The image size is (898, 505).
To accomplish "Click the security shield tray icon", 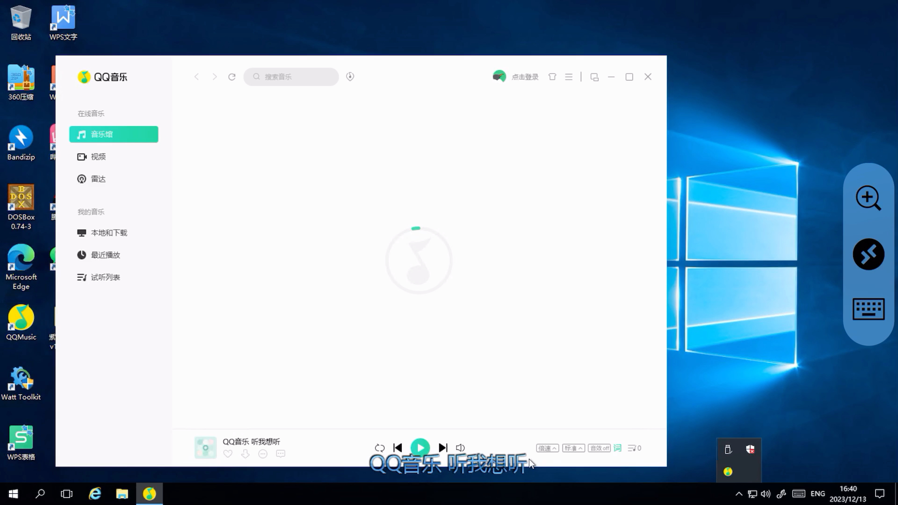I will click(x=750, y=449).
